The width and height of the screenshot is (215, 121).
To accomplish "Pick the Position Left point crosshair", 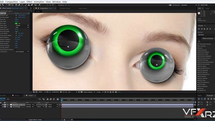I will click(x=16, y=15).
